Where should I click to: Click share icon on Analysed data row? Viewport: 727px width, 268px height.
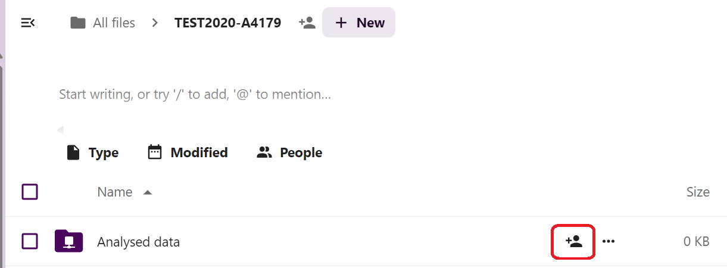tap(573, 241)
